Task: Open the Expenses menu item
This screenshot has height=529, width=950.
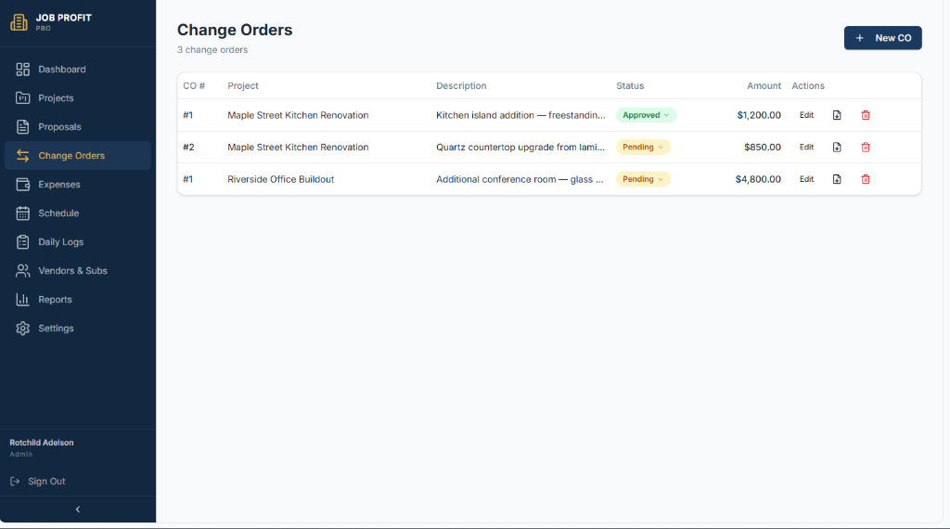Action: tap(78, 184)
